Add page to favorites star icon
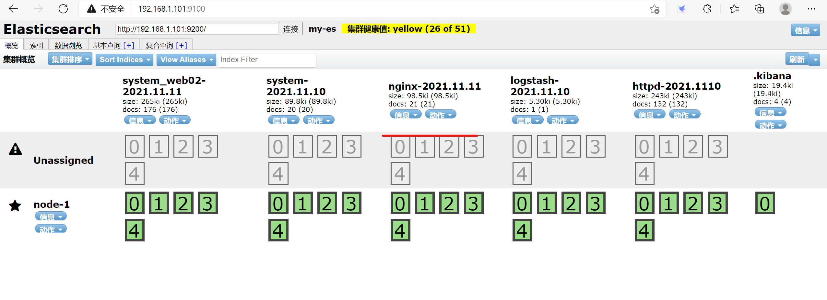The image size is (827, 300). point(655,9)
